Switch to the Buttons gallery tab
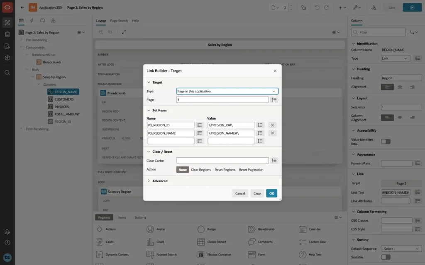 coord(140,217)
